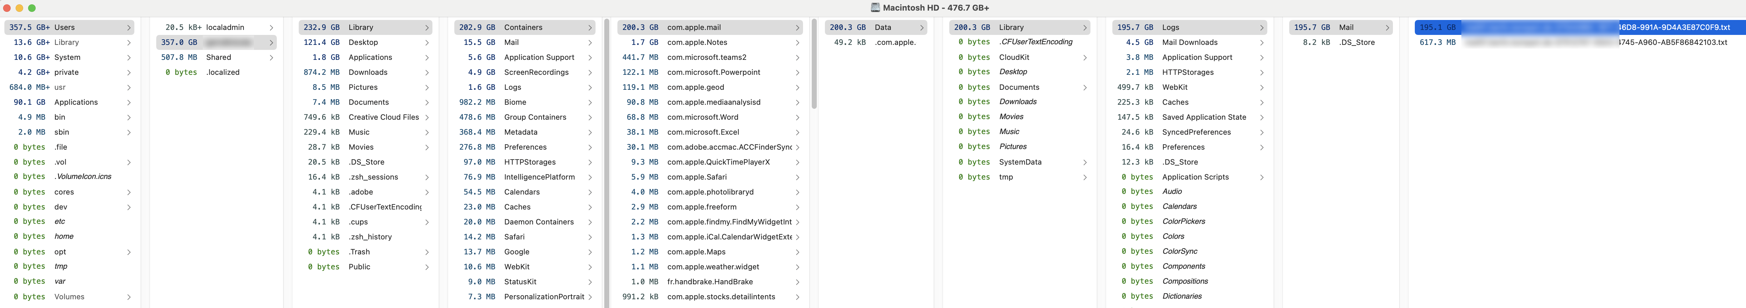The height and width of the screenshot is (308, 1746).
Task: Click the Macintosh HD disk icon in title
Action: pos(875,7)
